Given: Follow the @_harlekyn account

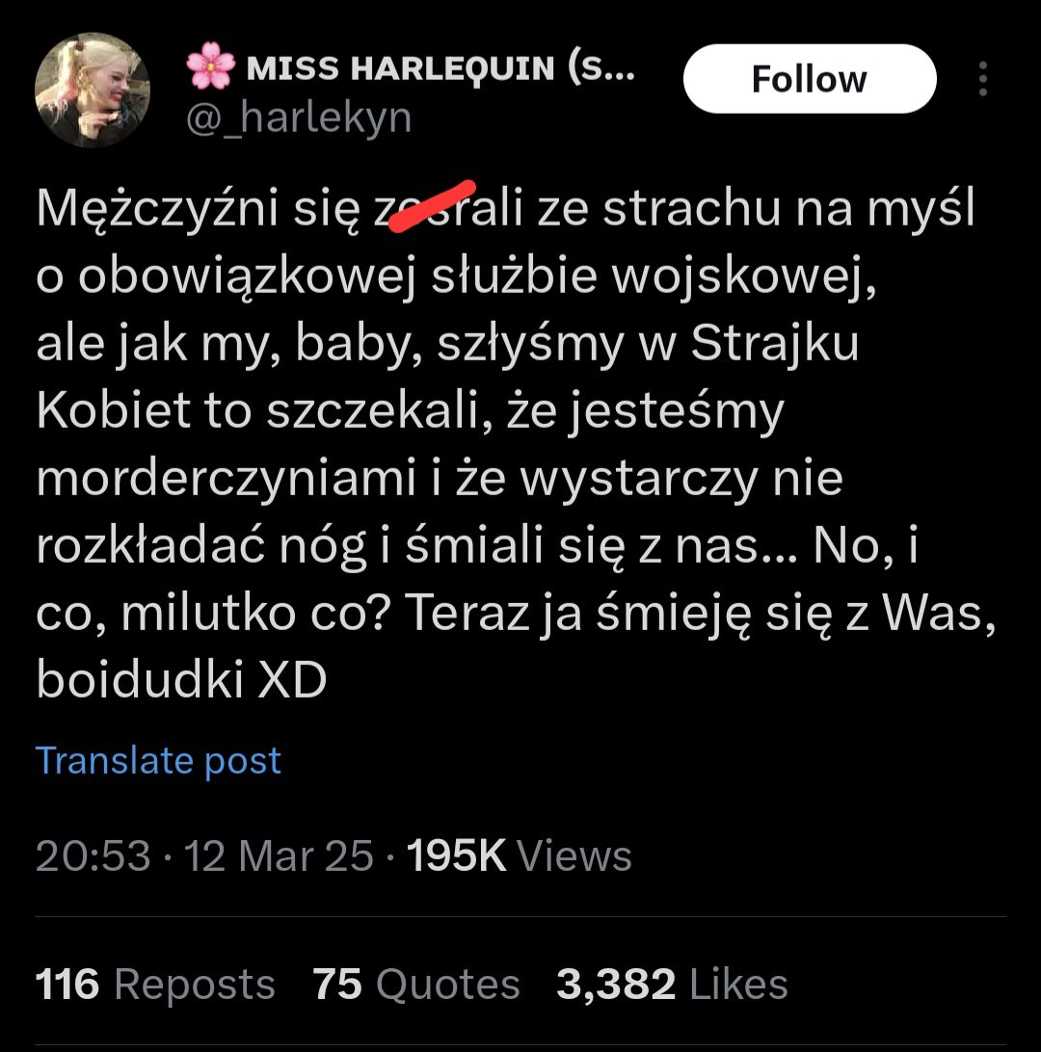Looking at the screenshot, I should point(810,79).
